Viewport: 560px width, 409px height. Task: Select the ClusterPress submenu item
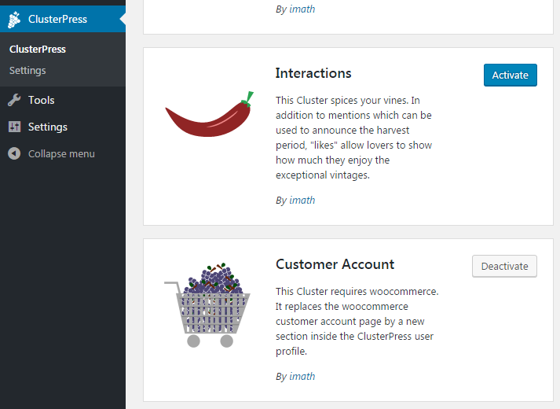point(38,50)
